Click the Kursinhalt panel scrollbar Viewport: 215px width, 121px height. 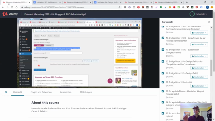tap(211, 68)
